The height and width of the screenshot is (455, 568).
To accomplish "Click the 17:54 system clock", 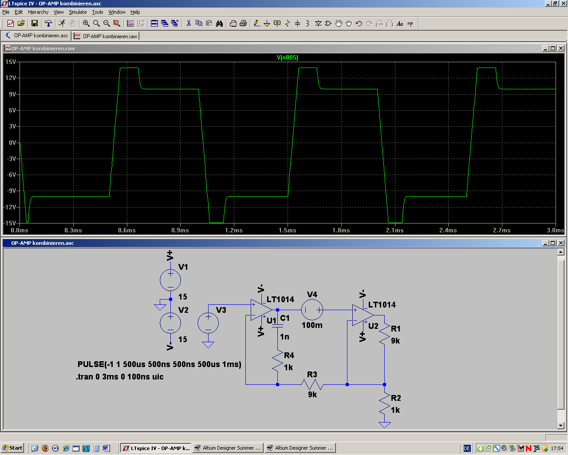I will 557,448.
